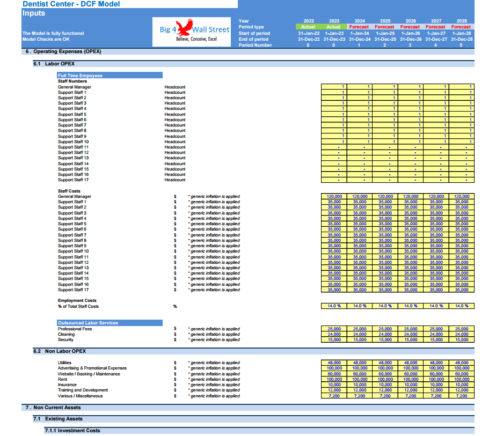Click the 'Staff Numbers' label
The image size is (496, 436).
pos(72,81)
